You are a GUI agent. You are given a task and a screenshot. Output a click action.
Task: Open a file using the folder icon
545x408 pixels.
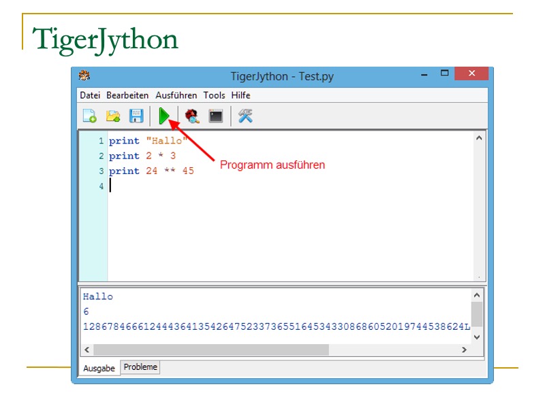pos(113,116)
